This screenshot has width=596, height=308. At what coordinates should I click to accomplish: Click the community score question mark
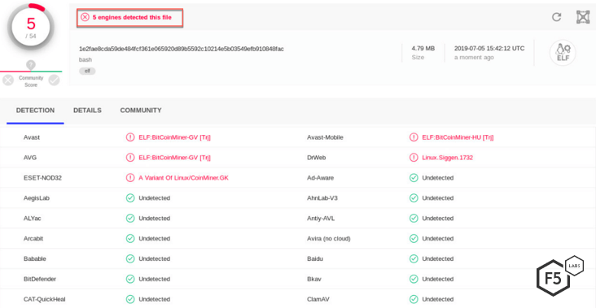pos(31,65)
